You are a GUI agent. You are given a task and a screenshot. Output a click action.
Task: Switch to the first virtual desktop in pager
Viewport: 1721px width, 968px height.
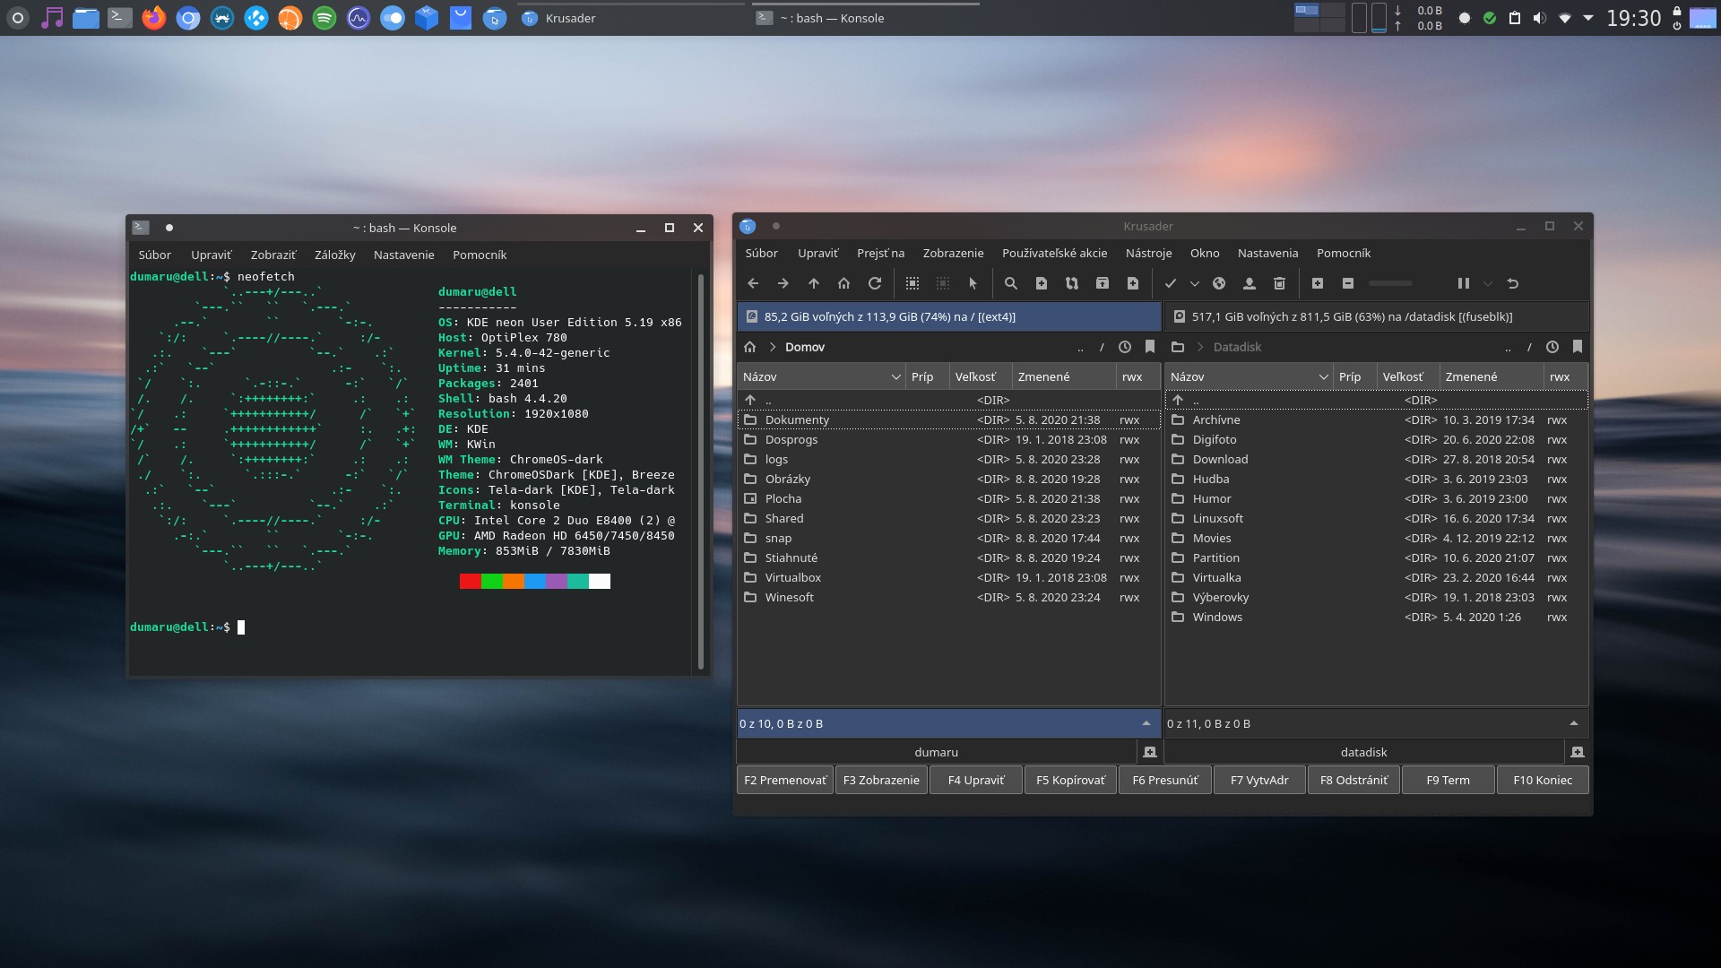tap(1307, 11)
